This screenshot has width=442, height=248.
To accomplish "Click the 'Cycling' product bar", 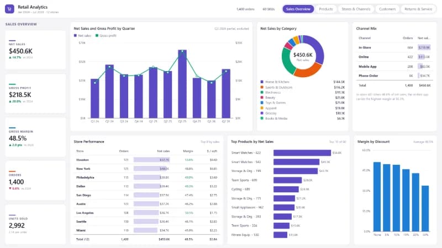I will point(286,189).
